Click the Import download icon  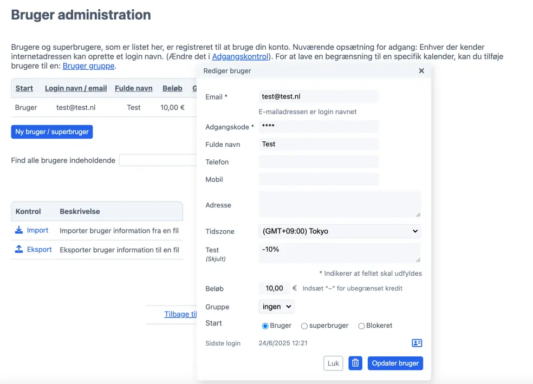[x=19, y=231]
